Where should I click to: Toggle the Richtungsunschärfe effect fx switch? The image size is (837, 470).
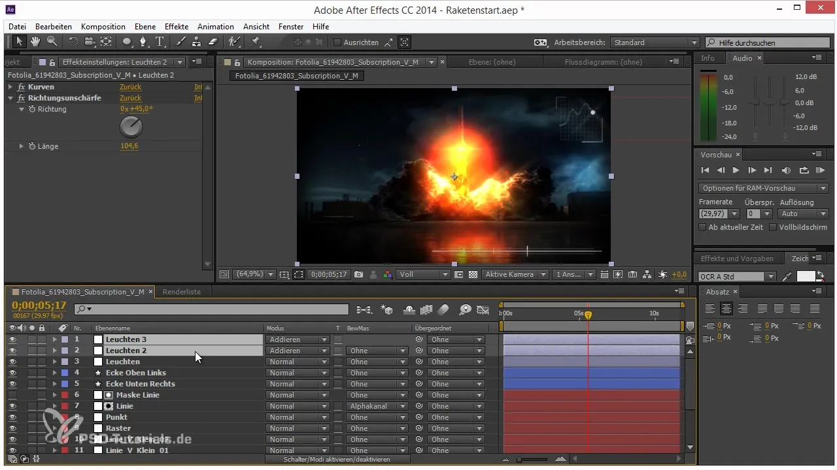click(x=22, y=98)
